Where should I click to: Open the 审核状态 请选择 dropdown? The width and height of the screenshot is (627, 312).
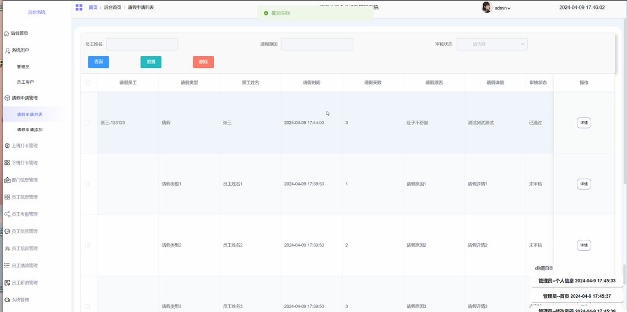pos(492,44)
